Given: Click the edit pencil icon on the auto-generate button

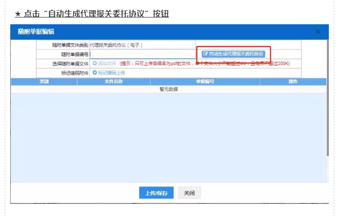Looking at the screenshot, I should (205, 53).
